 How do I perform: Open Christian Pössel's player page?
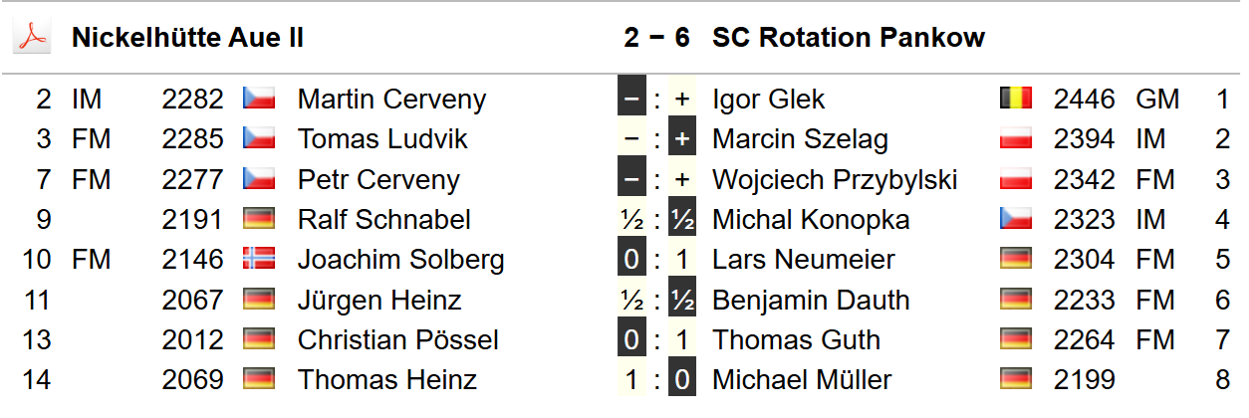pos(397,340)
